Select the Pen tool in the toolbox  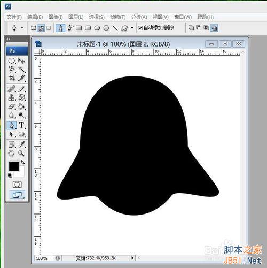(12, 125)
